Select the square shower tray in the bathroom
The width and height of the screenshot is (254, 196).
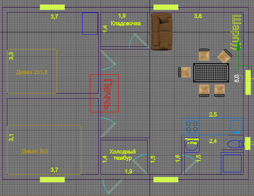coord(231,162)
